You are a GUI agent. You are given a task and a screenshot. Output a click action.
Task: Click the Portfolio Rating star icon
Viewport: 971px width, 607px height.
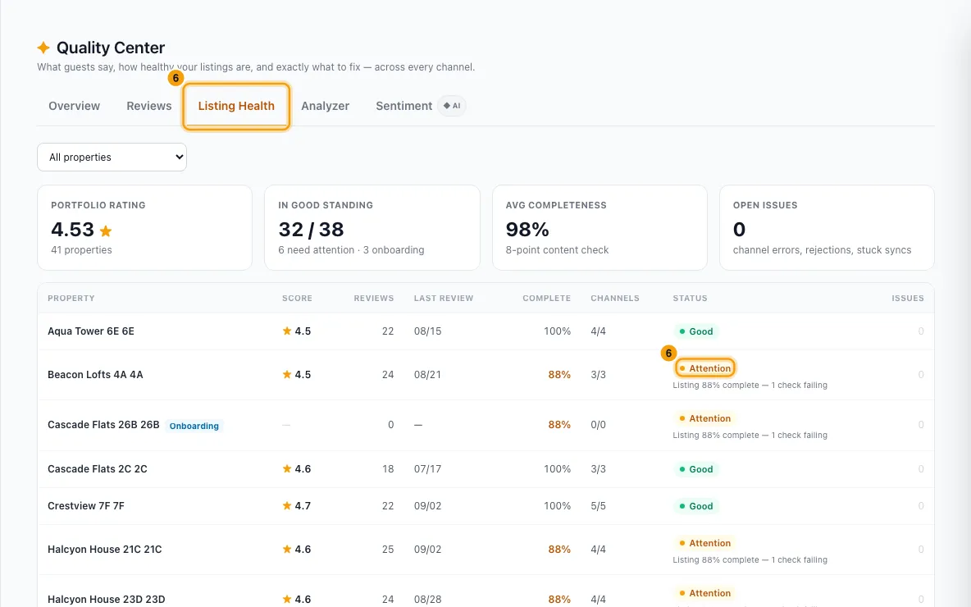[x=106, y=231]
